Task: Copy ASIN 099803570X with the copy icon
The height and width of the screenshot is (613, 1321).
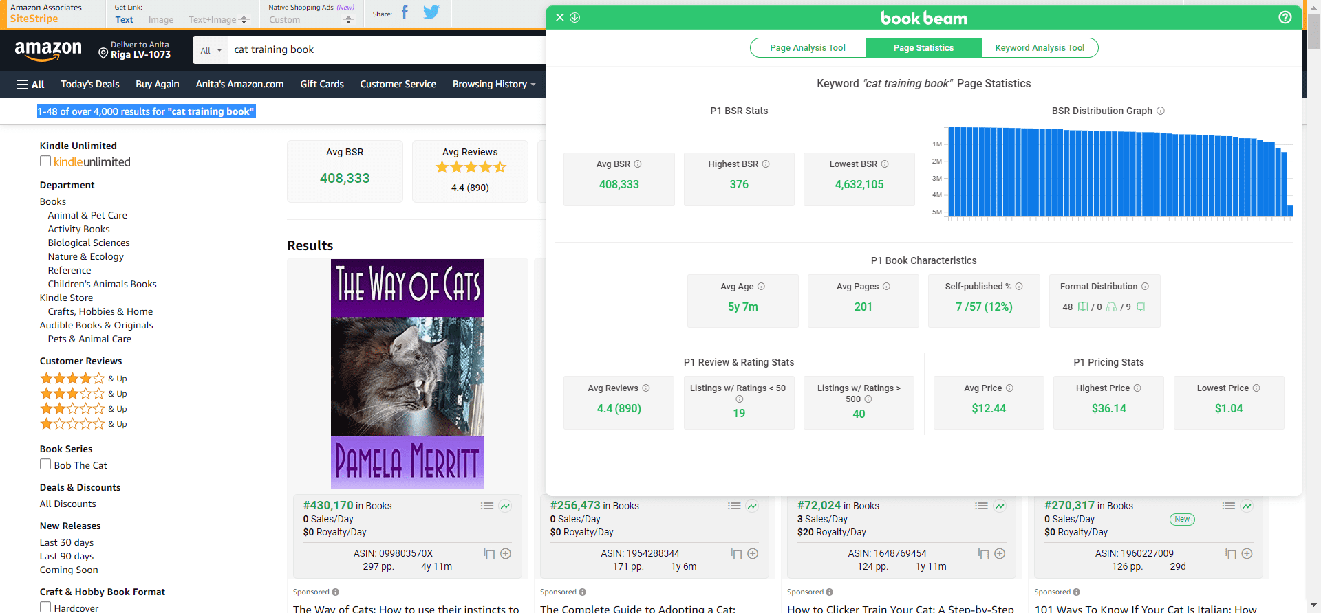Action: point(489,554)
